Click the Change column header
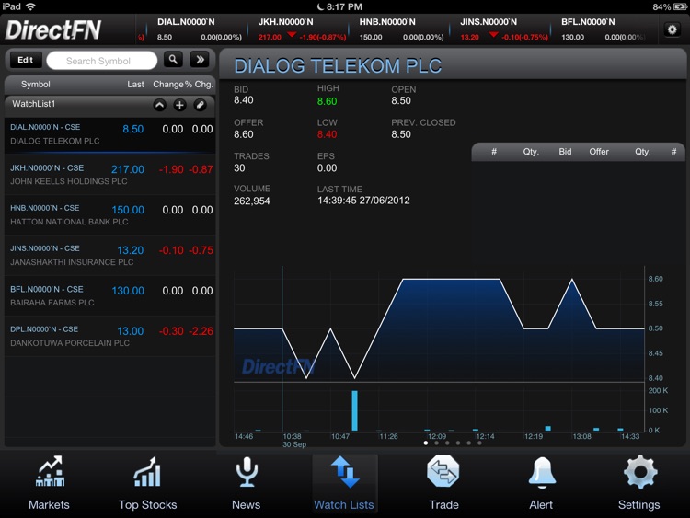Viewport: 690px width, 518px height. [168, 84]
